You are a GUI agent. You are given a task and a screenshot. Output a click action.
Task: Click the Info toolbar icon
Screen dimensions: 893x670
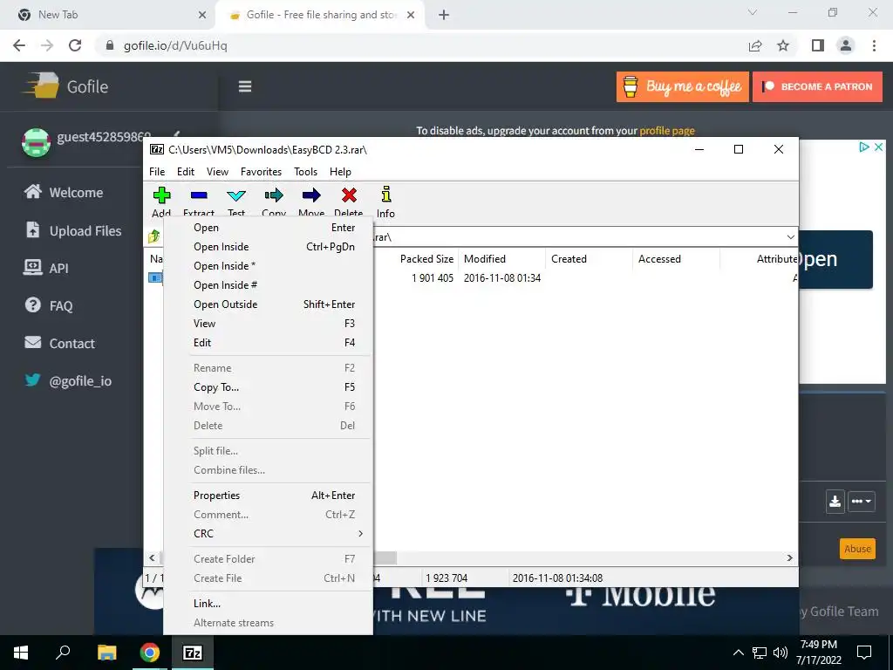coord(386,195)
